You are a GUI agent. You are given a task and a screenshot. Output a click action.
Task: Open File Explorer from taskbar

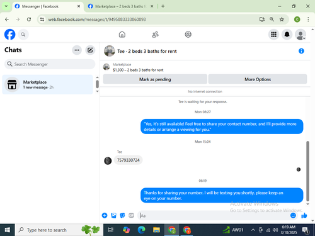[156, 230]
